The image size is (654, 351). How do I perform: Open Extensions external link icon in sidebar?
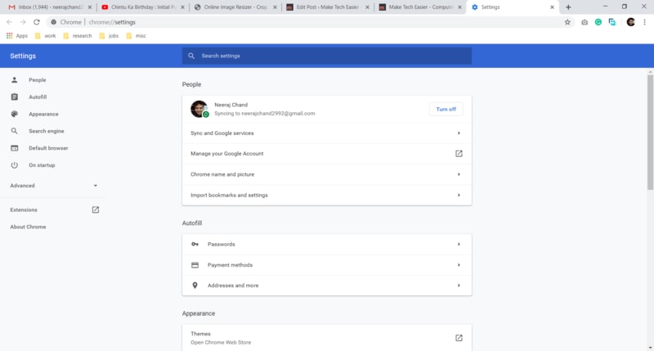tap(96, 209)
